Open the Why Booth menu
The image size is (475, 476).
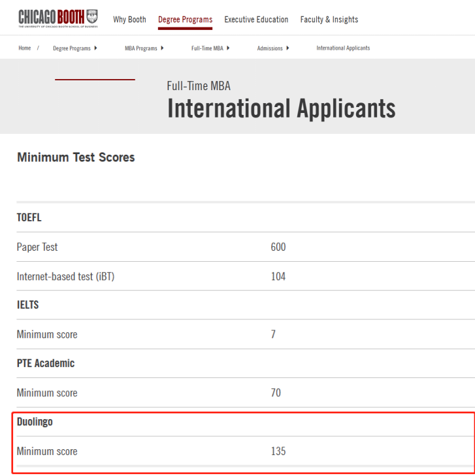(129, 20)
